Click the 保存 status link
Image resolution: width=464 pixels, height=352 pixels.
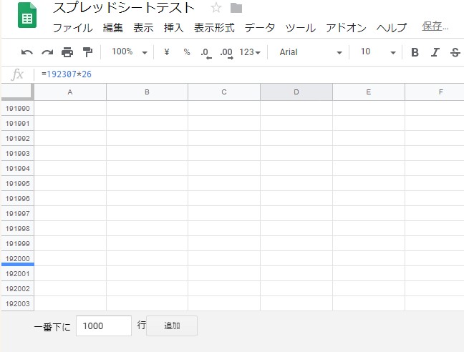(x=435, y=26)
